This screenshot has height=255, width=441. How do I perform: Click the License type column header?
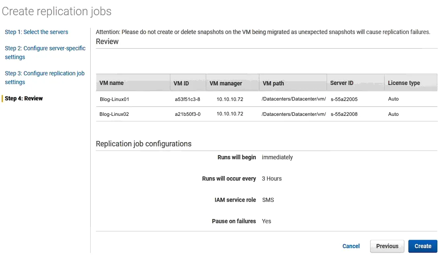404,83
